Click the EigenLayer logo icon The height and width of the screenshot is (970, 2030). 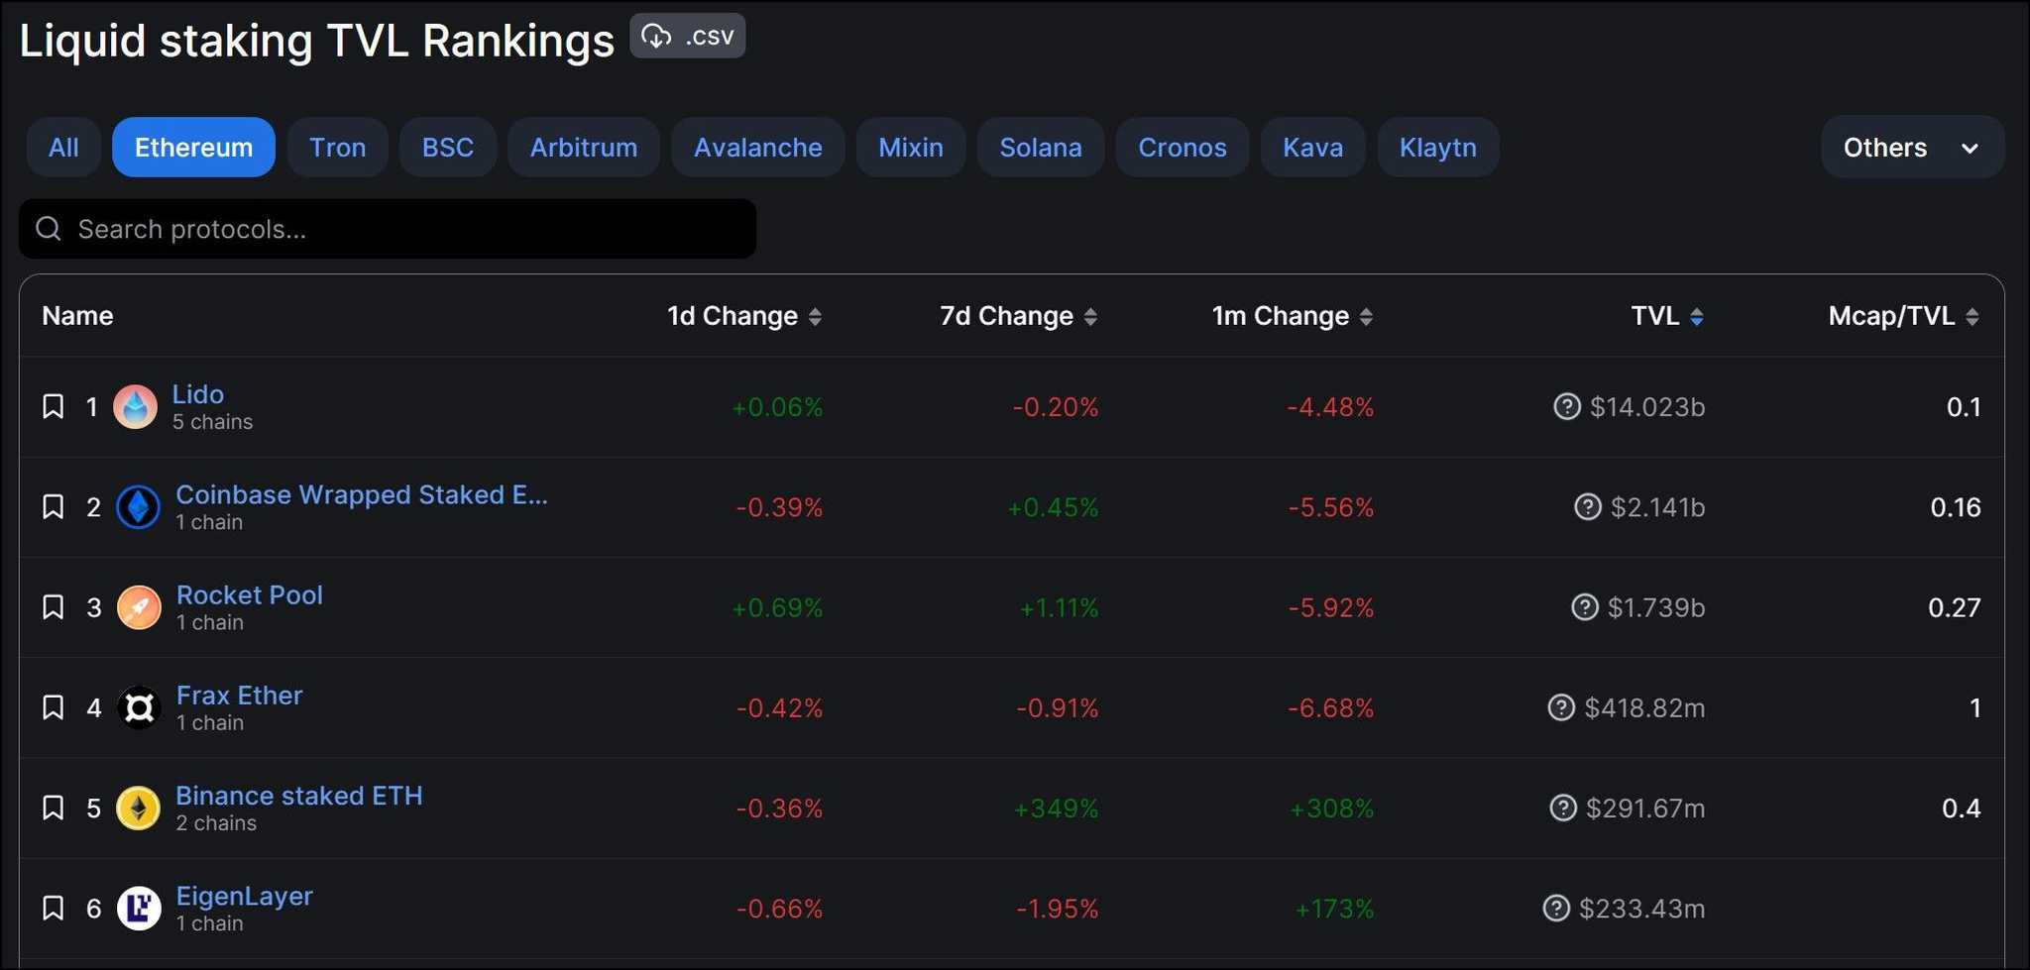pos(139,908)
